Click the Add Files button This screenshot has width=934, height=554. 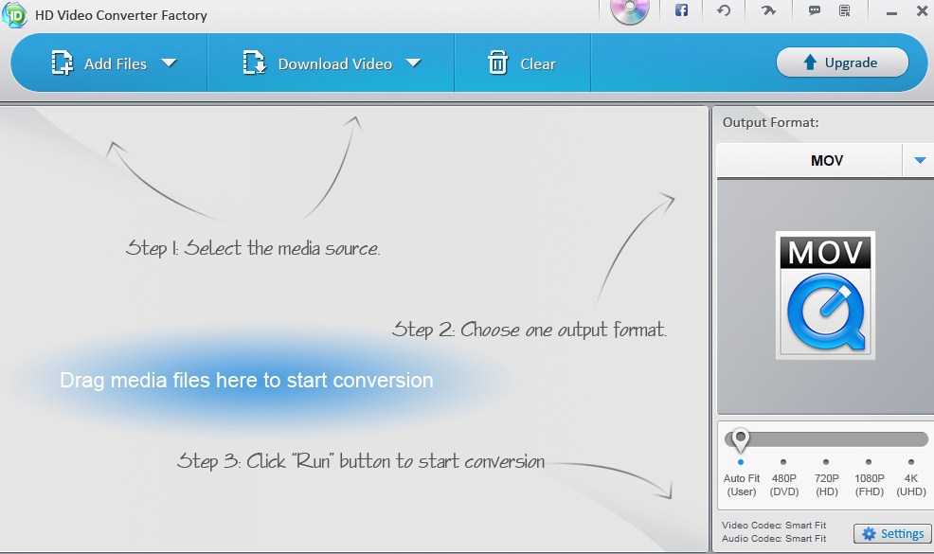tap(99, 63)
